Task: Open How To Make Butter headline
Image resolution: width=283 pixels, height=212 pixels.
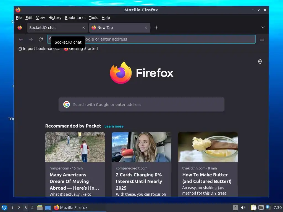Action: point(207,178)
